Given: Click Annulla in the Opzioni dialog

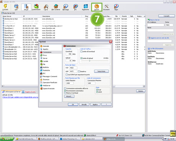Looking at the screenshot, I should point(84,105).
